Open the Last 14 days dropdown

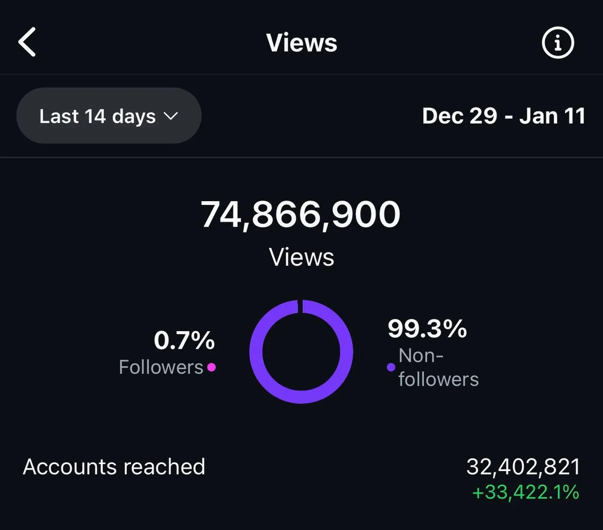click(x=109, y=115)
